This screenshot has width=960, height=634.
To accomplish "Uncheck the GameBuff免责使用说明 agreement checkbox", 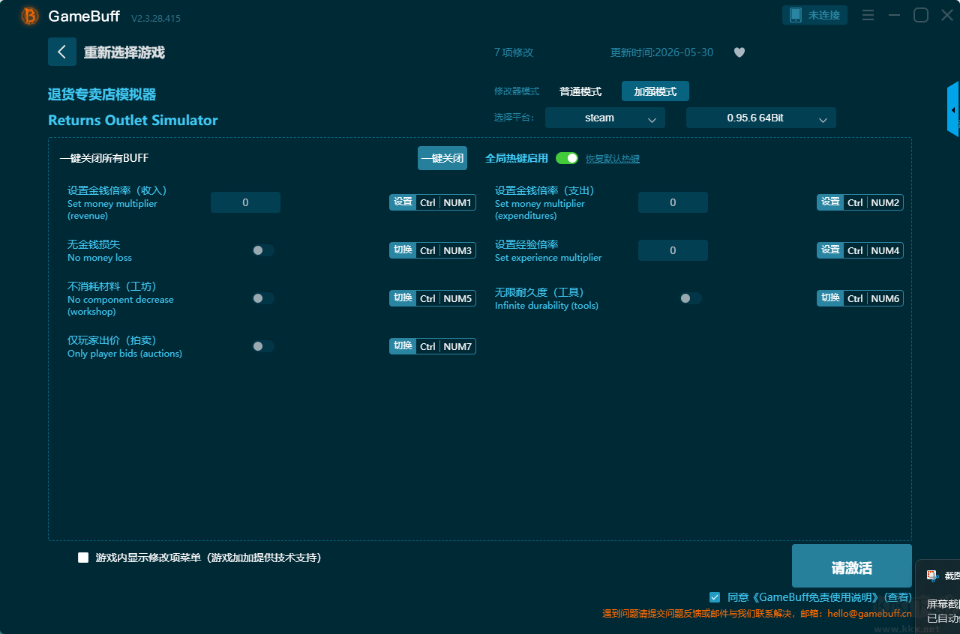I will point(715,597).
